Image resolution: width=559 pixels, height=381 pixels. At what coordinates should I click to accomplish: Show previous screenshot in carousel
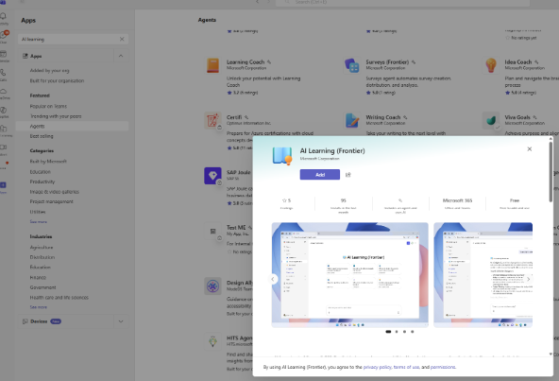[x=273, y=279]
